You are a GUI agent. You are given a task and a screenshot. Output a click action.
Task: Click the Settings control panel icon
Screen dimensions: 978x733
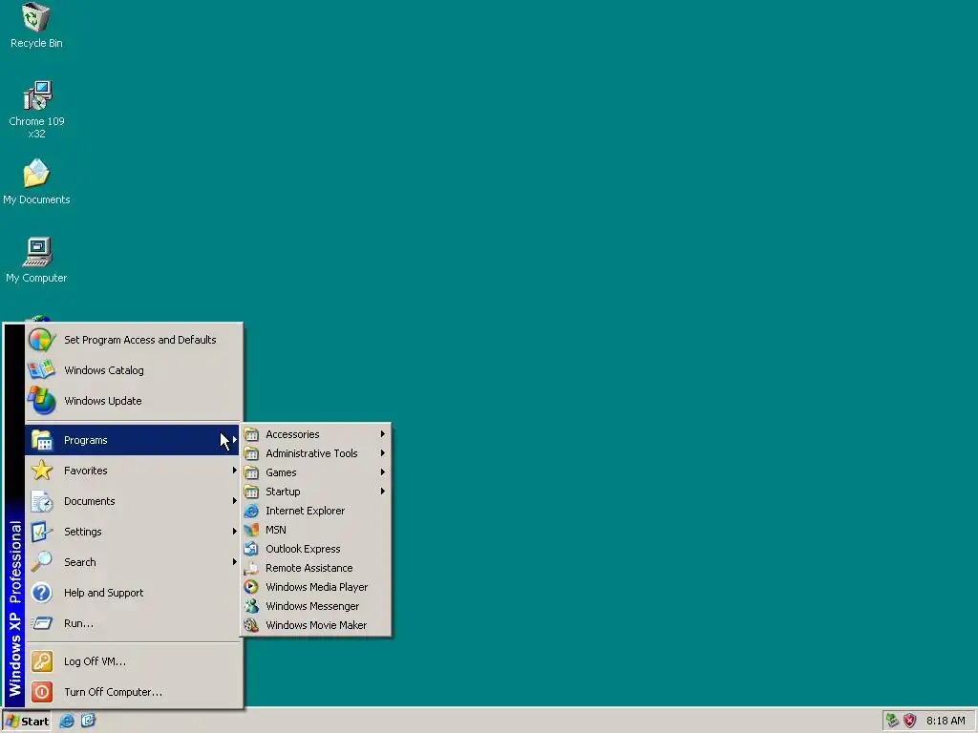42,532
